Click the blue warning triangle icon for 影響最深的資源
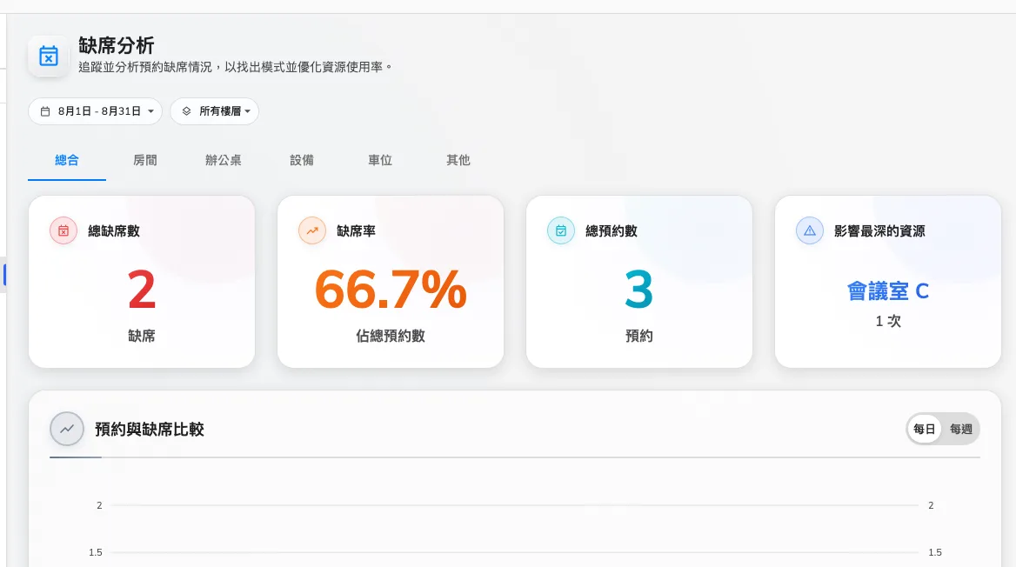This screenshot has height=567, width=1016. click(x=810, y=230)
